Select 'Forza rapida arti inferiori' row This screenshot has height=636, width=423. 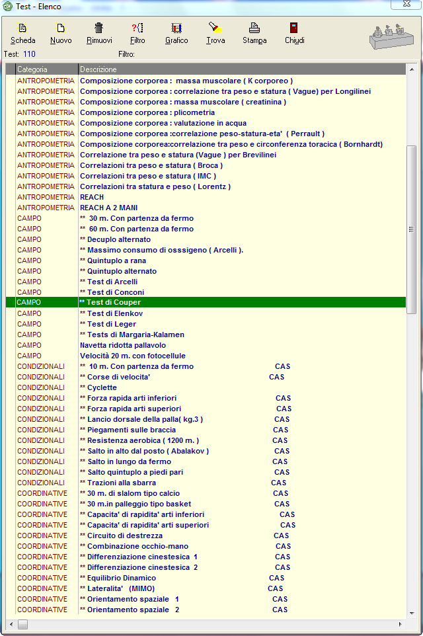[x=206, y=398]
